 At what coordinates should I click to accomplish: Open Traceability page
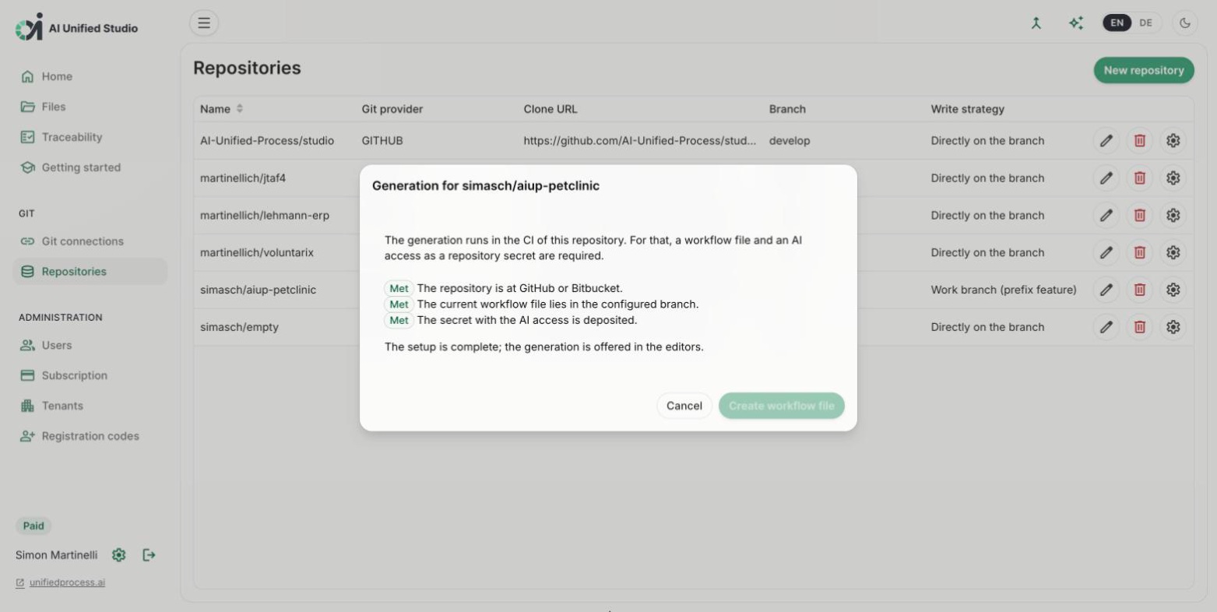click(x=90, y=137)
